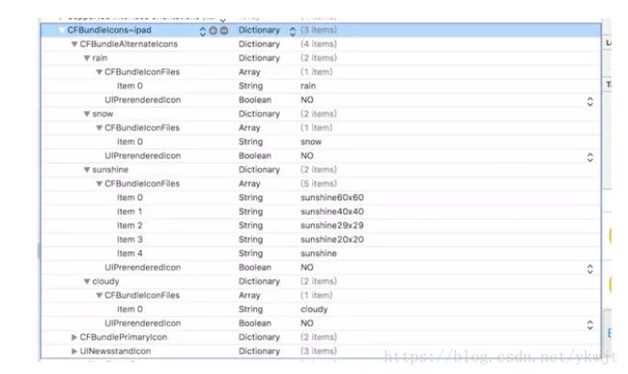Click value 'snow' string
The image size is (628, 374).
pyautogui.click(x=311, y=142)
